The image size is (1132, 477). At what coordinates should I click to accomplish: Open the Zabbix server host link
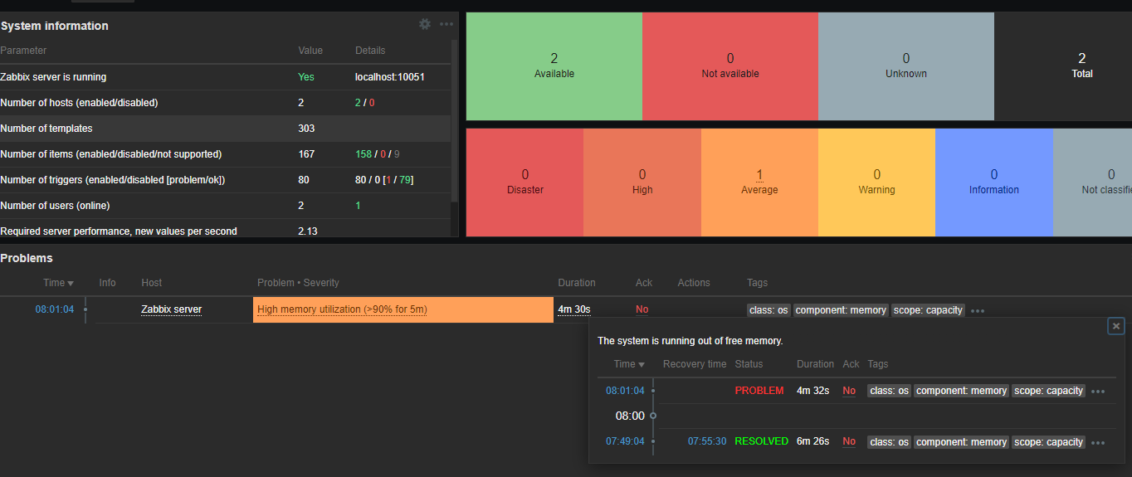(x=171, y=309)
